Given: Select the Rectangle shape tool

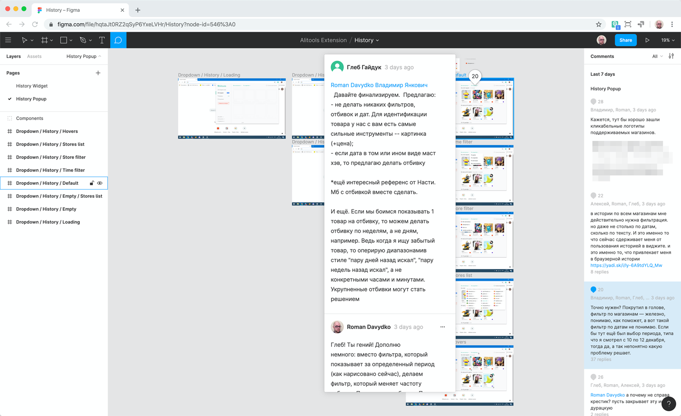Looking at the screenshot, I should 63,40.
